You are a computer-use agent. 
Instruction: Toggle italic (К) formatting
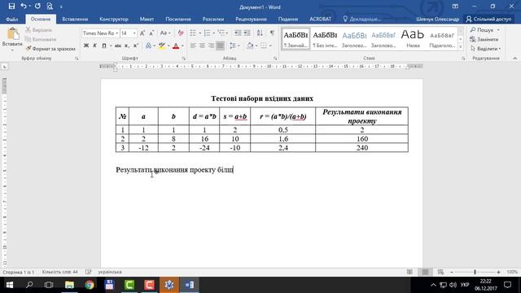coord(94,46)
